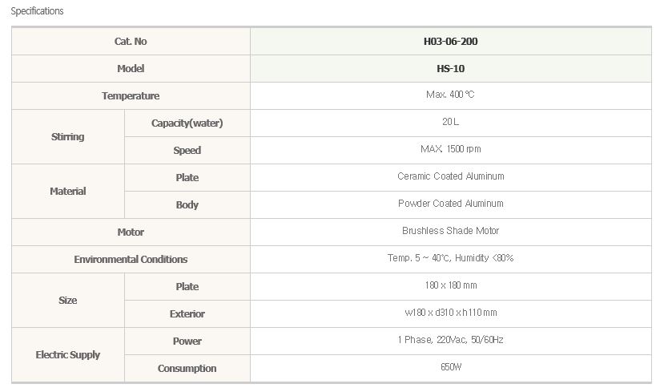Viewport: 660px width, 392px height.
Task: Click the Ceramic Coated Aluminum value
Action: click(x=450, y=176)
